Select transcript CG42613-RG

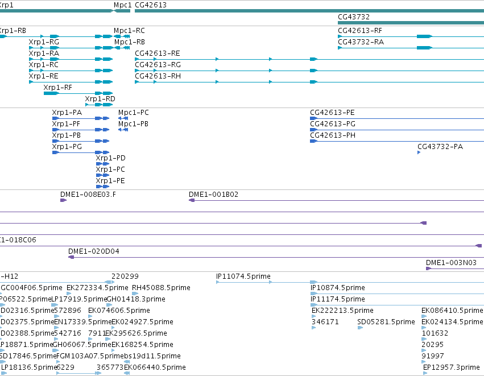(158, 65)
